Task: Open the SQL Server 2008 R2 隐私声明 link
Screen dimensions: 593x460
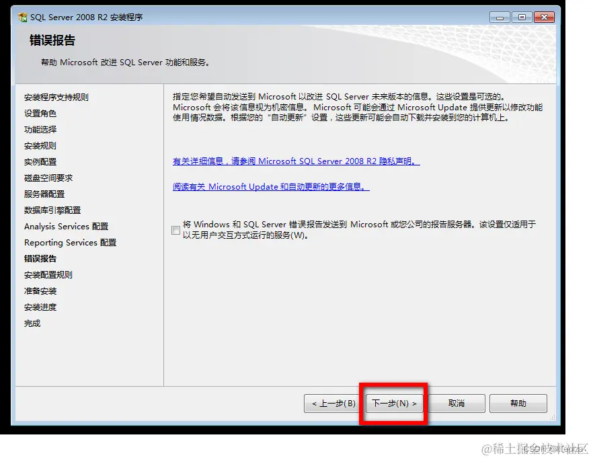Action: point(296,161)
